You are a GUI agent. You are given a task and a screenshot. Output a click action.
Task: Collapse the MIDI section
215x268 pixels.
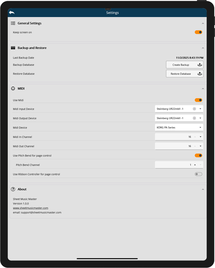[x=203, y=89]
